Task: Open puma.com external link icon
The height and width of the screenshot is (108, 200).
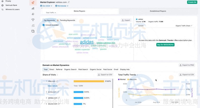Action: click(x=58, y=92)
